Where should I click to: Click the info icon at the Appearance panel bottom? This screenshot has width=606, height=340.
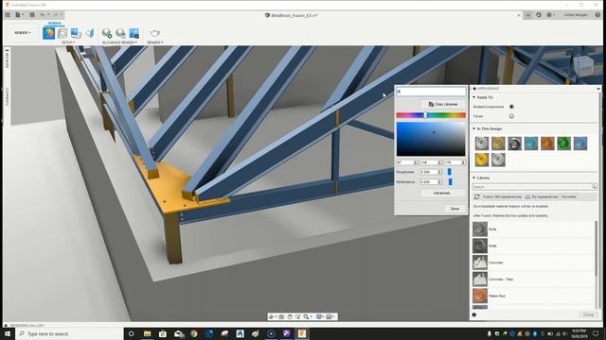point(474,314)
